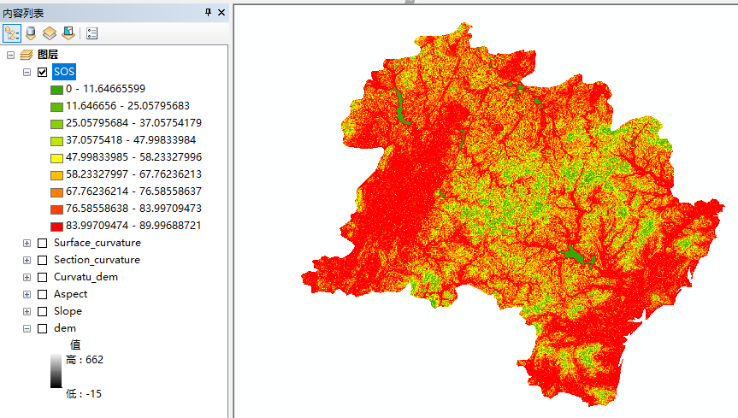Click the data frame layers stack icon

coord(27,55)
